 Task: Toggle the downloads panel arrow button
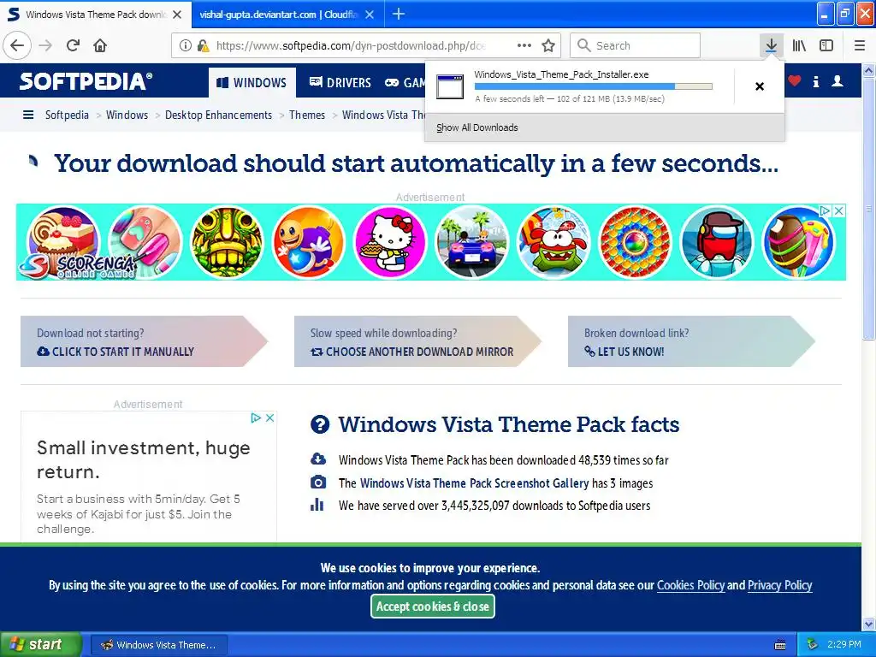771,45
